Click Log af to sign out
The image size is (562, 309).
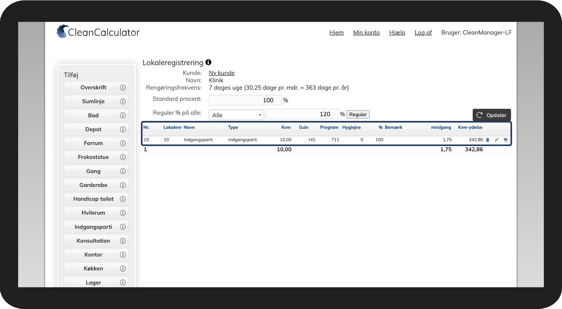(423, 32)
